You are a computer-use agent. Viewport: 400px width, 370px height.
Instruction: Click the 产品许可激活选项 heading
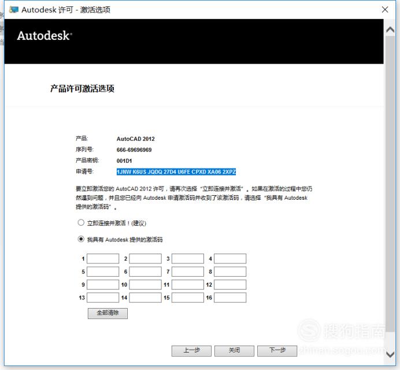click(x=82, y=89)
